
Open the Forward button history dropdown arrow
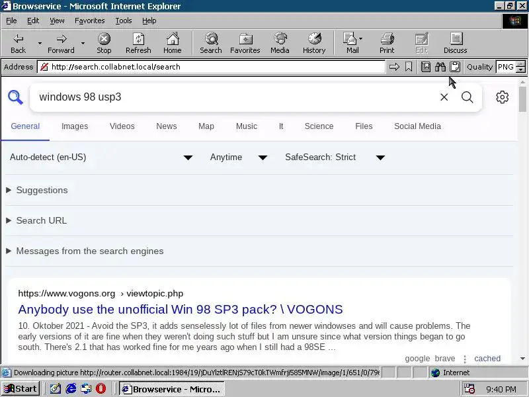(83, 43)
